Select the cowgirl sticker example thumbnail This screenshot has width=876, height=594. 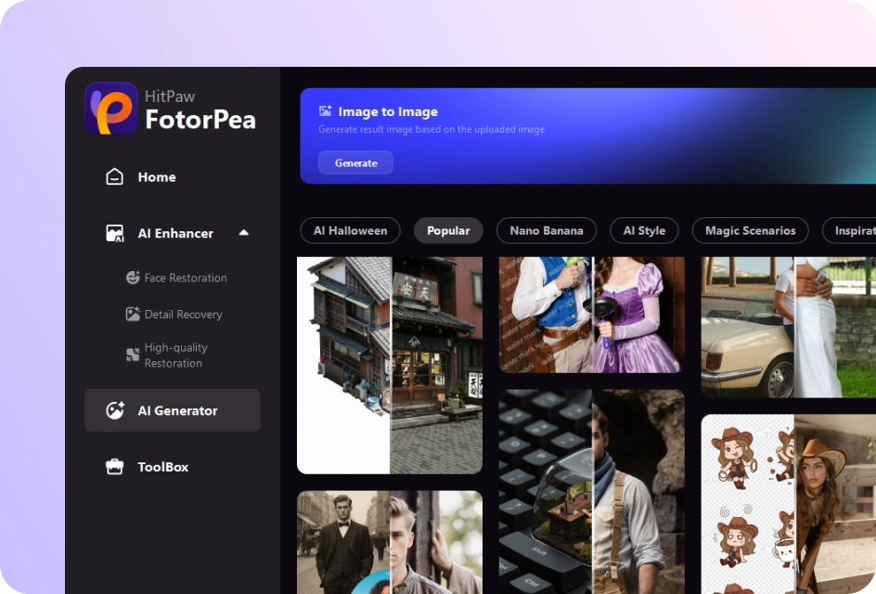pyautogui.click(x=788, y=504)
